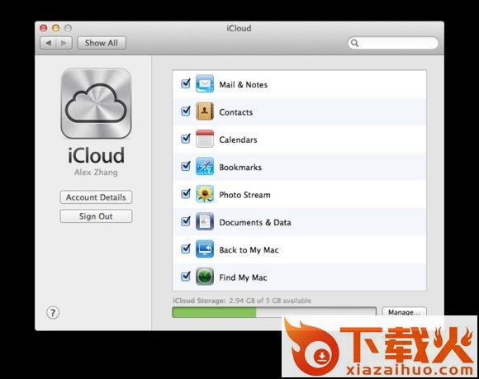The image size is (479, 379).
Task: Click the iCloud storage usage bar
Action: pos(274,312)
